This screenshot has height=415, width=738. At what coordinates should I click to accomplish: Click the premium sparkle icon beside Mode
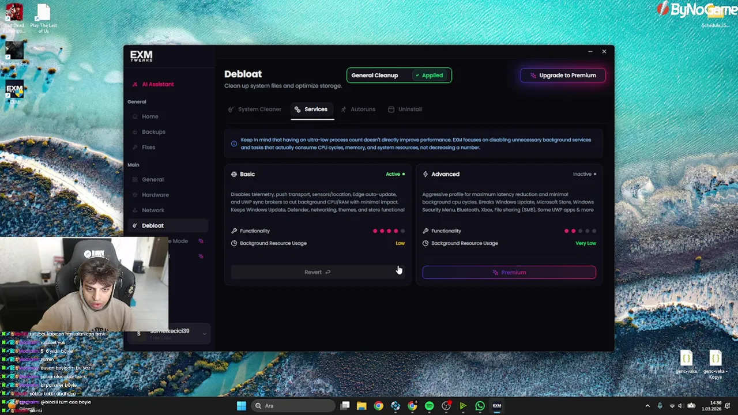tap(201, 241)
